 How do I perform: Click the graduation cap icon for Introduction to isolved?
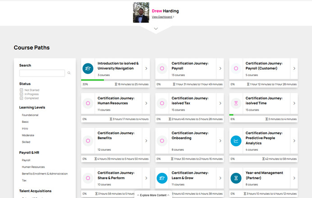tap(88, 68)
